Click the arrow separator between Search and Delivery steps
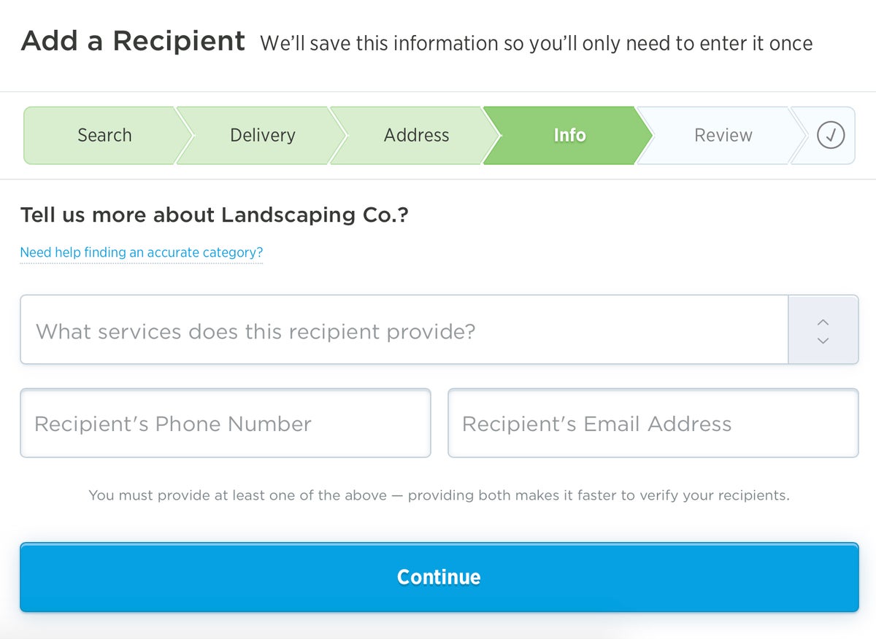The image size is (876, 639). [183, 135]
